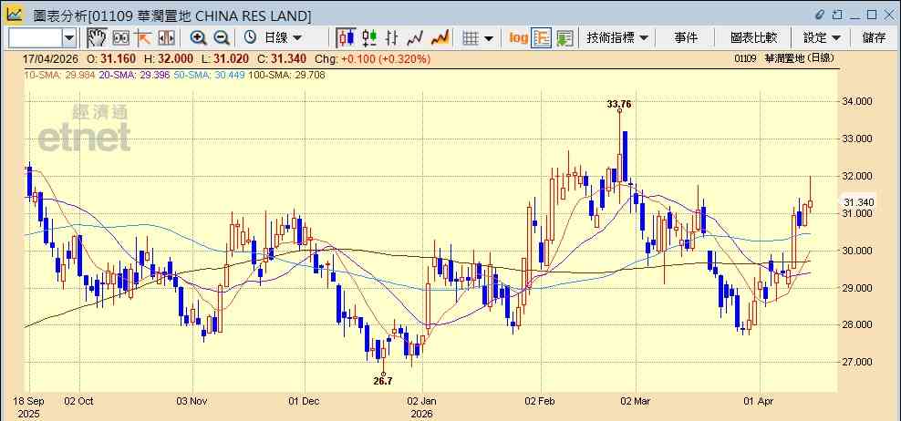901x421 pixels.
Task: Click the 33.76 high price marker
Action: tap(619, 104)
